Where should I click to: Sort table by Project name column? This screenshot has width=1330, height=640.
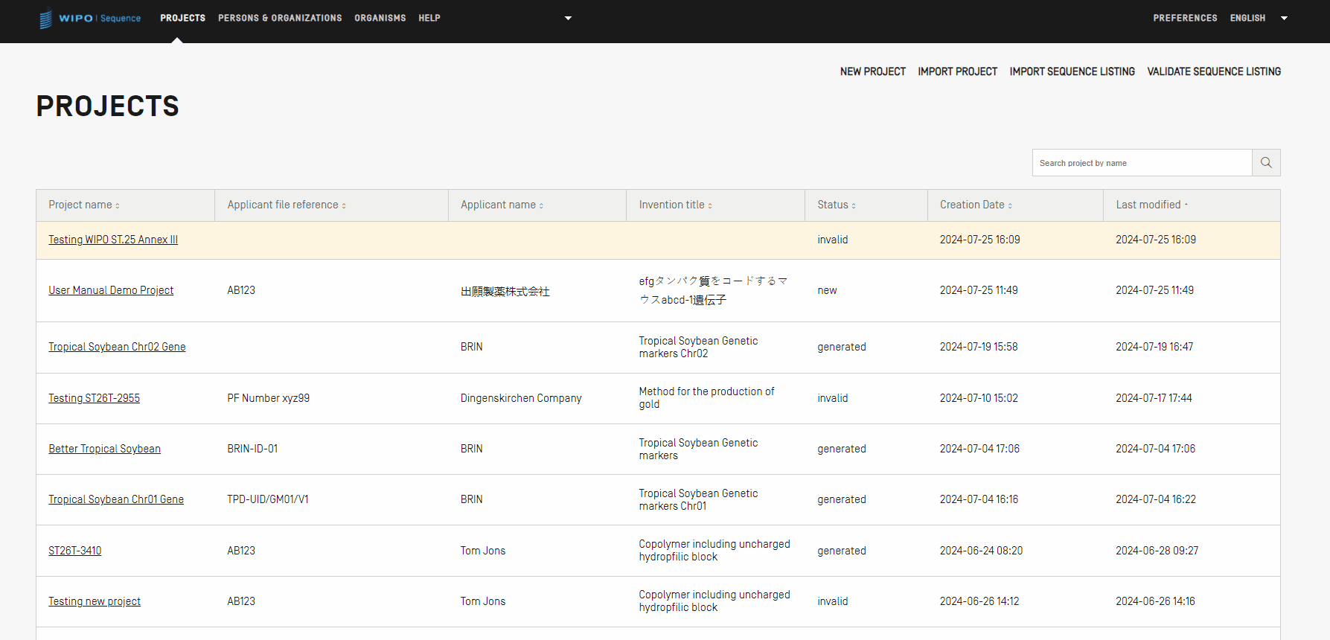point(83,205)
